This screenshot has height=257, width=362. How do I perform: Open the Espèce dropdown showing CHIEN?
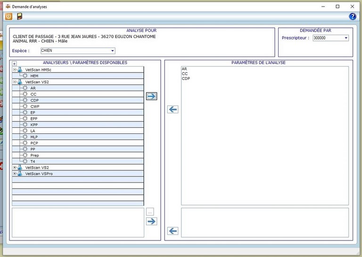tap(112, 51)
